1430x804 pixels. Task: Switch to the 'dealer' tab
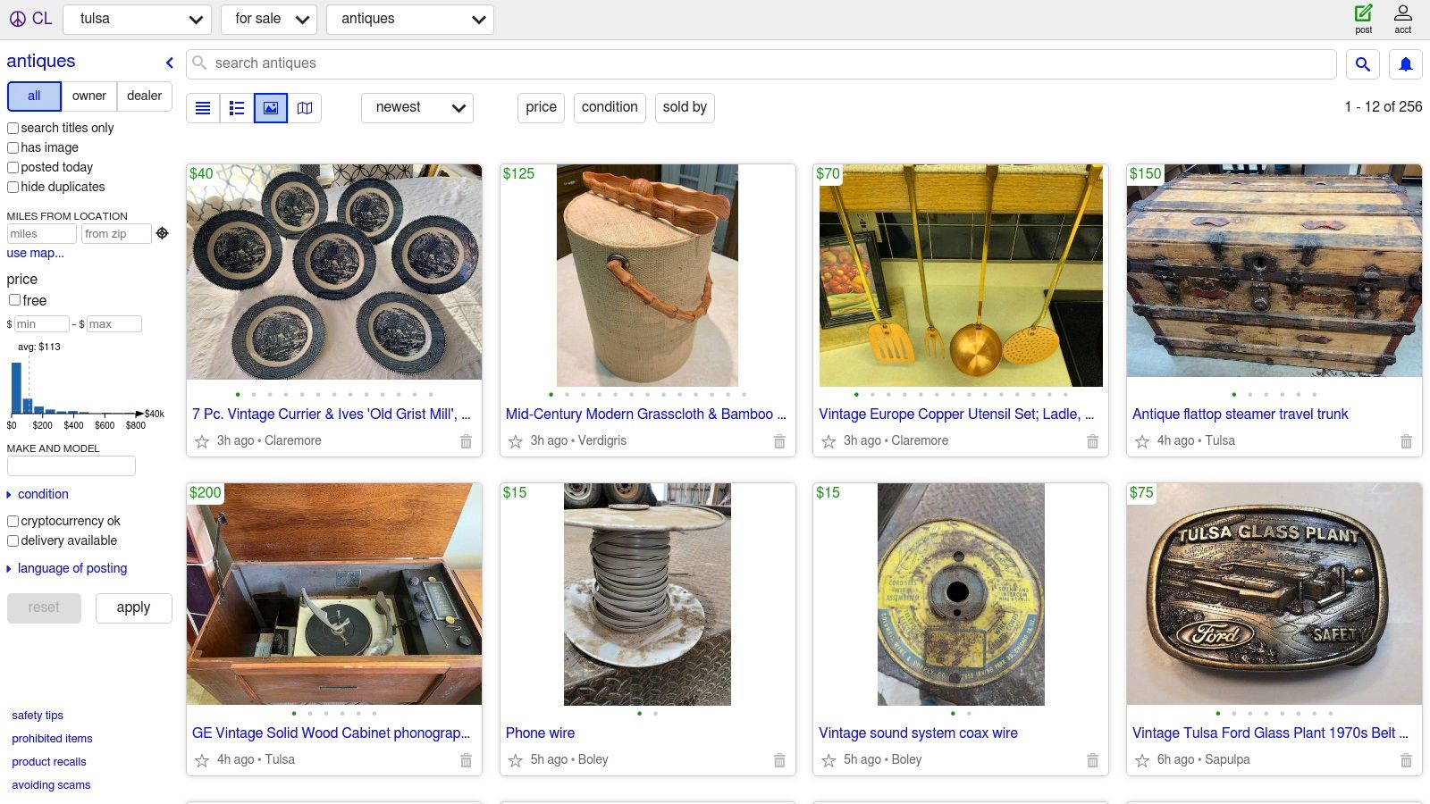[144, 96]
